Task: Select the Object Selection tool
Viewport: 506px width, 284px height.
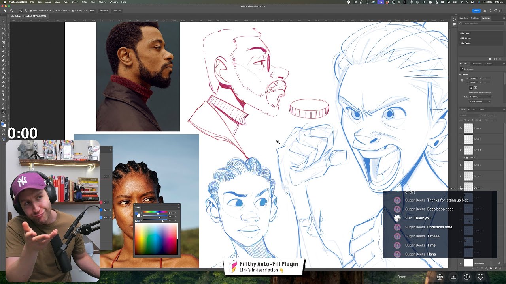Action: (x=3, y=34)
